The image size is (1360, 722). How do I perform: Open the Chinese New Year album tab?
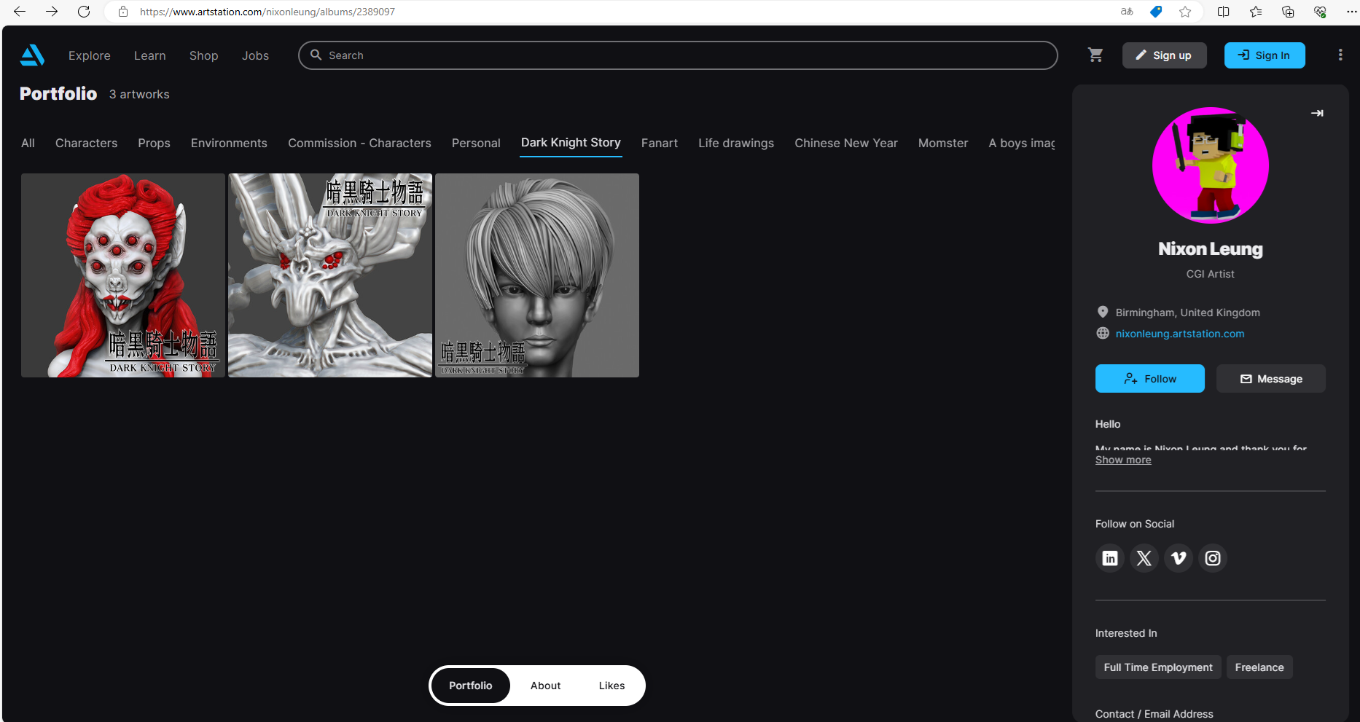pos(845,143)
